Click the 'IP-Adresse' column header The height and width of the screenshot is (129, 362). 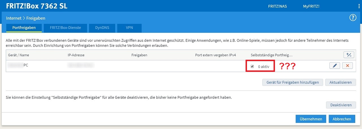[76, 55]
